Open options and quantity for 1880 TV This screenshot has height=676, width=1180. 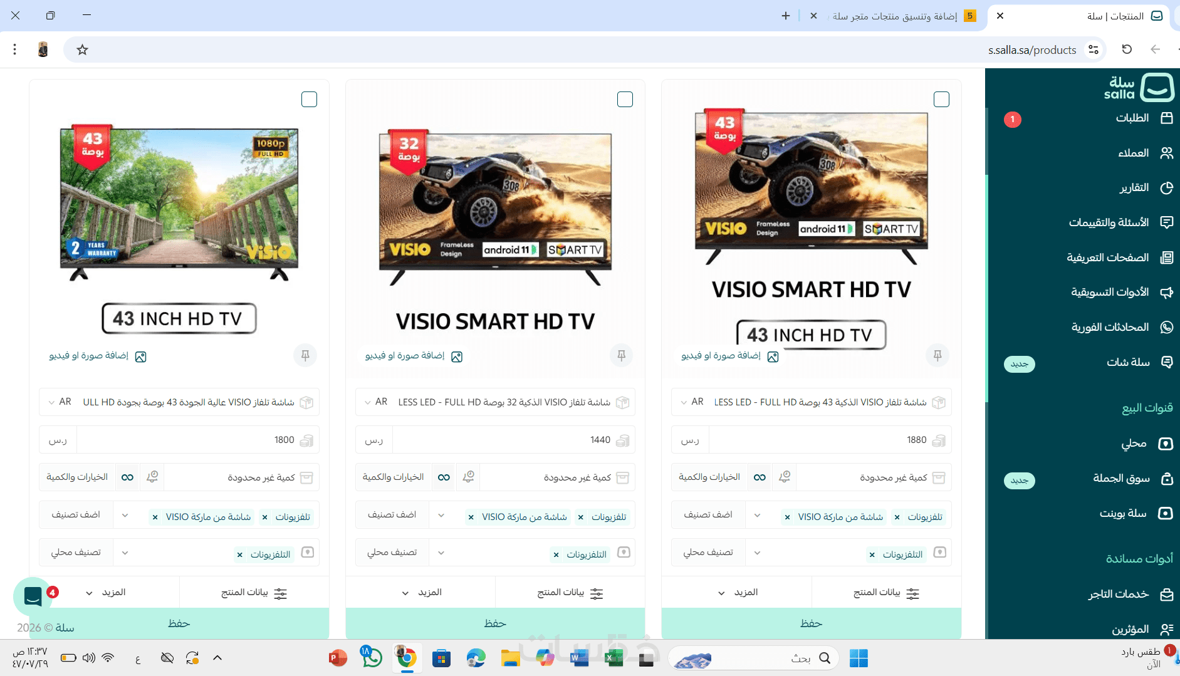(x=709, y=477)
